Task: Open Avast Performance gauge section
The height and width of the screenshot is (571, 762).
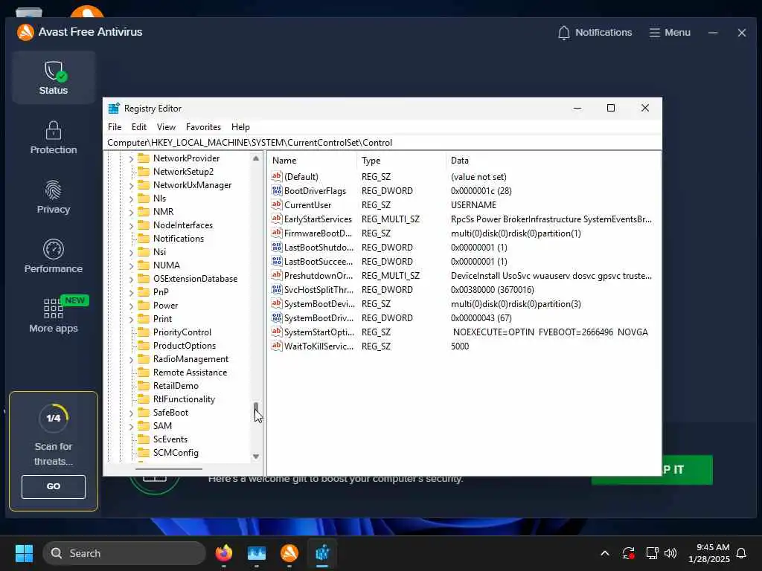Action: click(x=54, y=257)
